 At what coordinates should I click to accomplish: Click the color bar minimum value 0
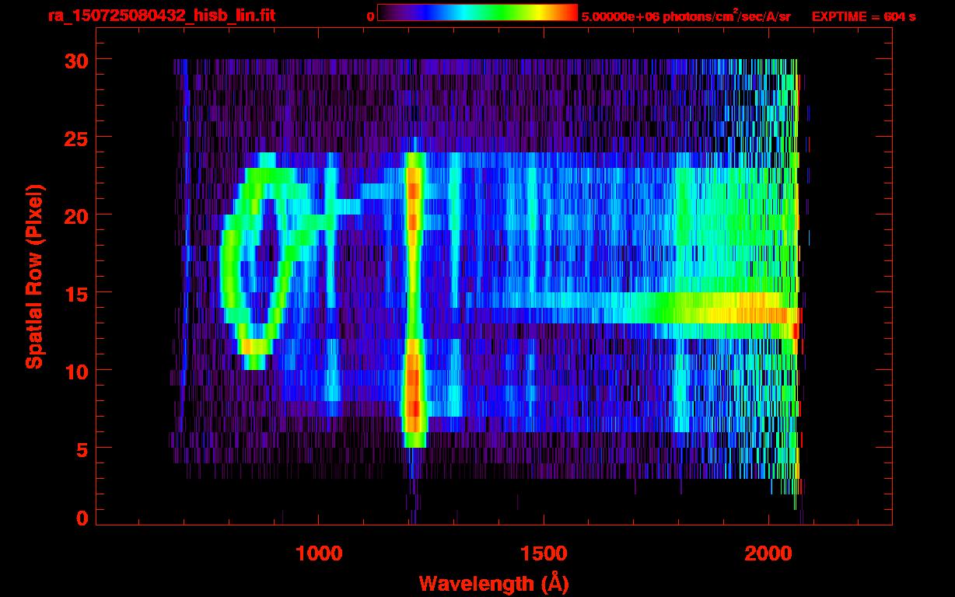coord(370,16)
